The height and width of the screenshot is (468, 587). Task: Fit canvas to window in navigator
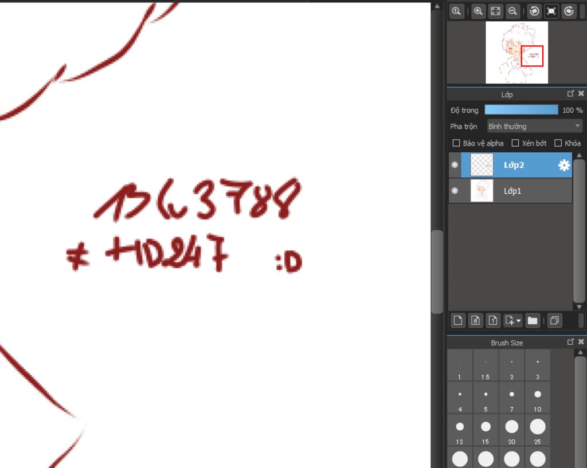pyautogui.click(x=495, y=11)
